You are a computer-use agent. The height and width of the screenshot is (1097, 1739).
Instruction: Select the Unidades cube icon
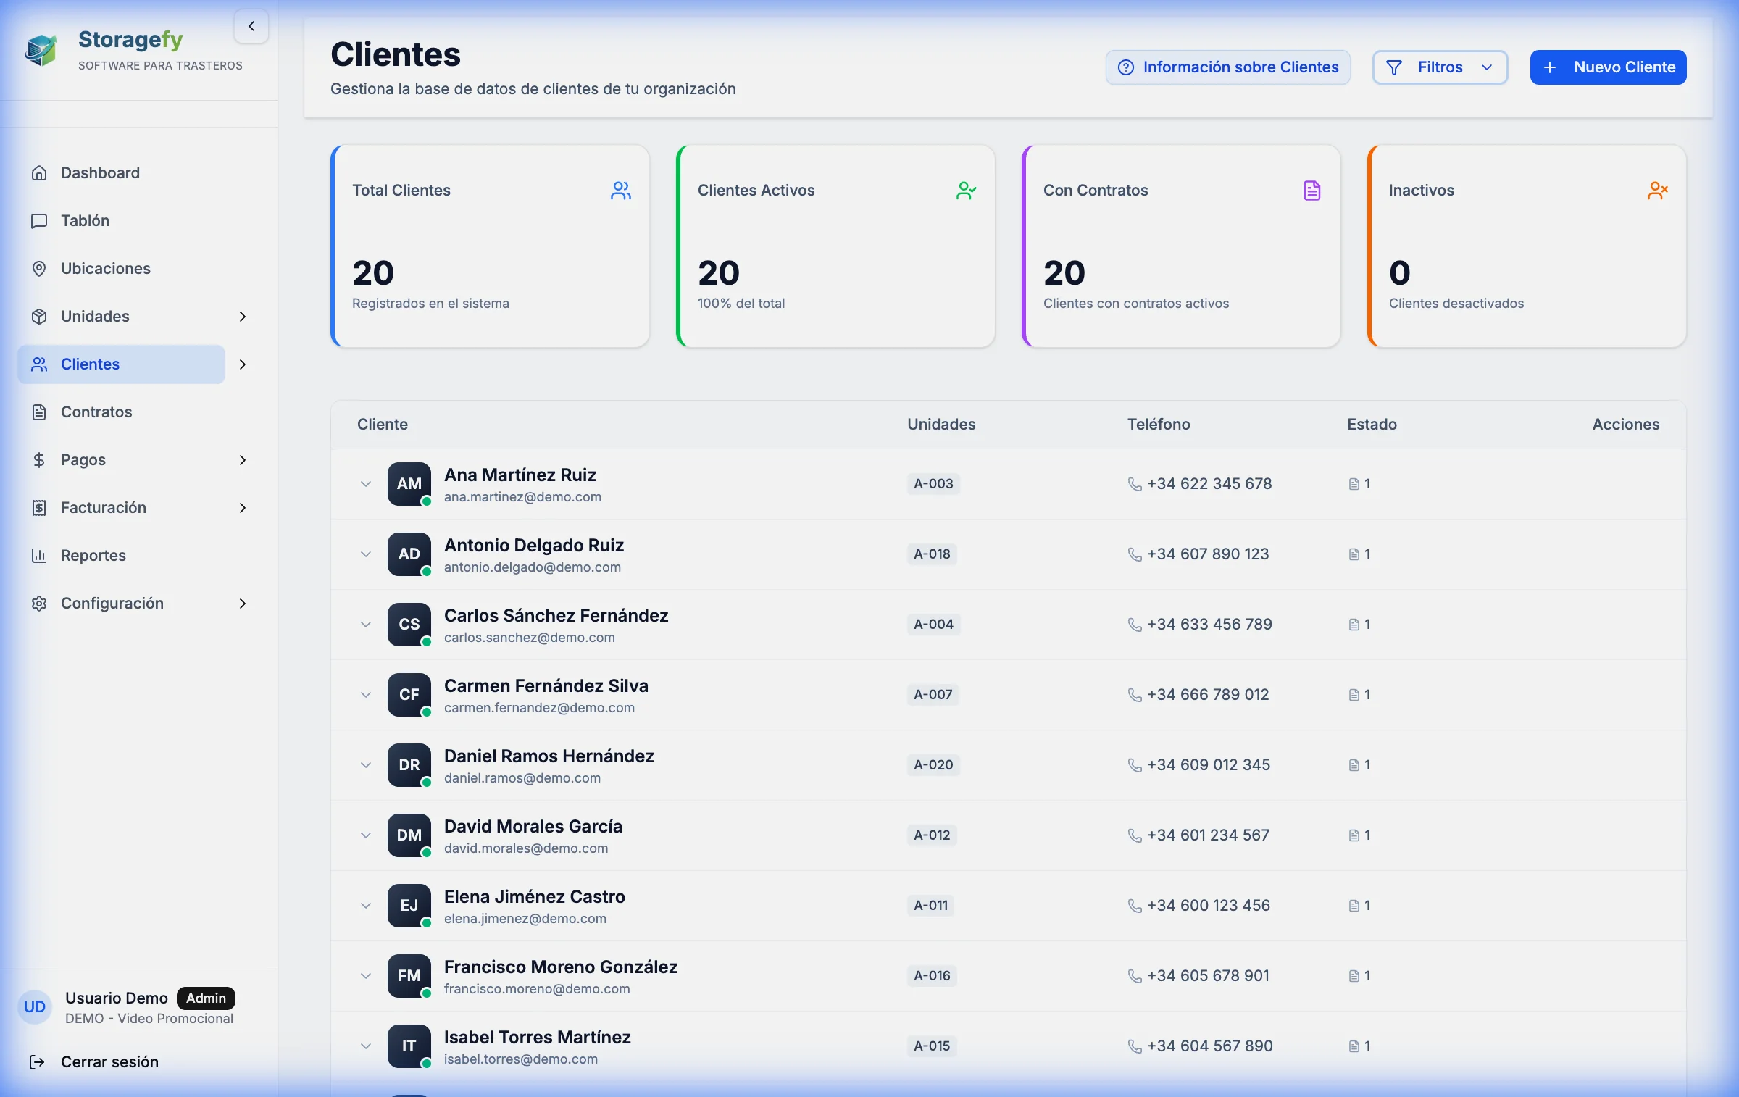[x=39, y=316]
